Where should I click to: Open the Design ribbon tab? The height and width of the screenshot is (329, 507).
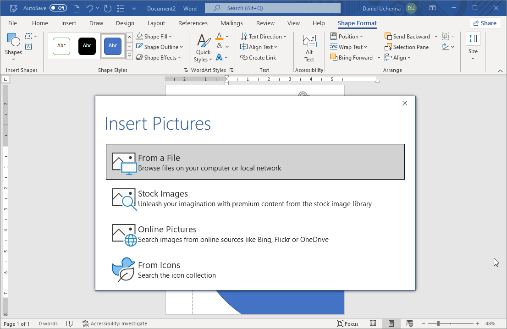(125, 23)
